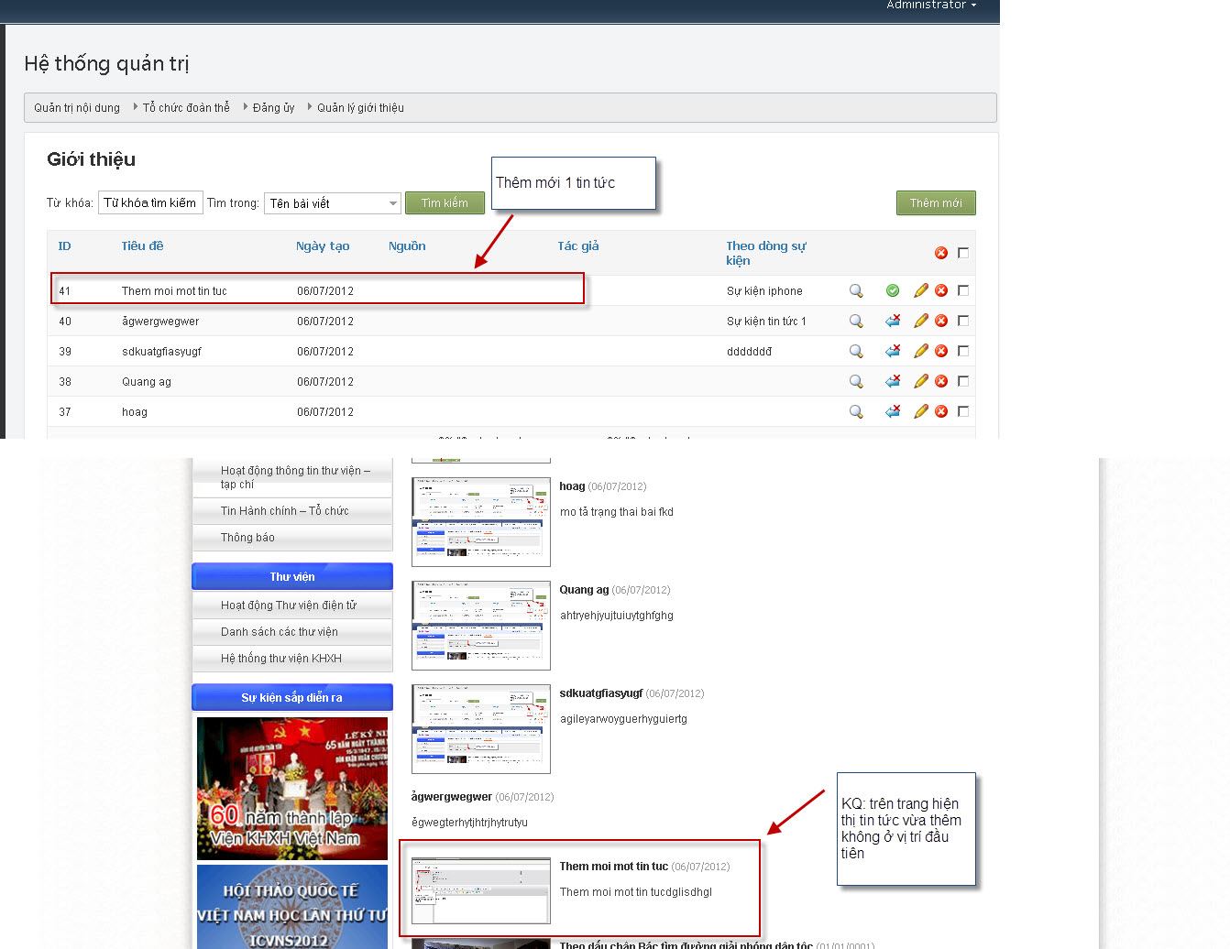The height and width of the screenshot is (949, 1230).
Task: Click the 'Thêm mới' button
Action: click(936, 203)
